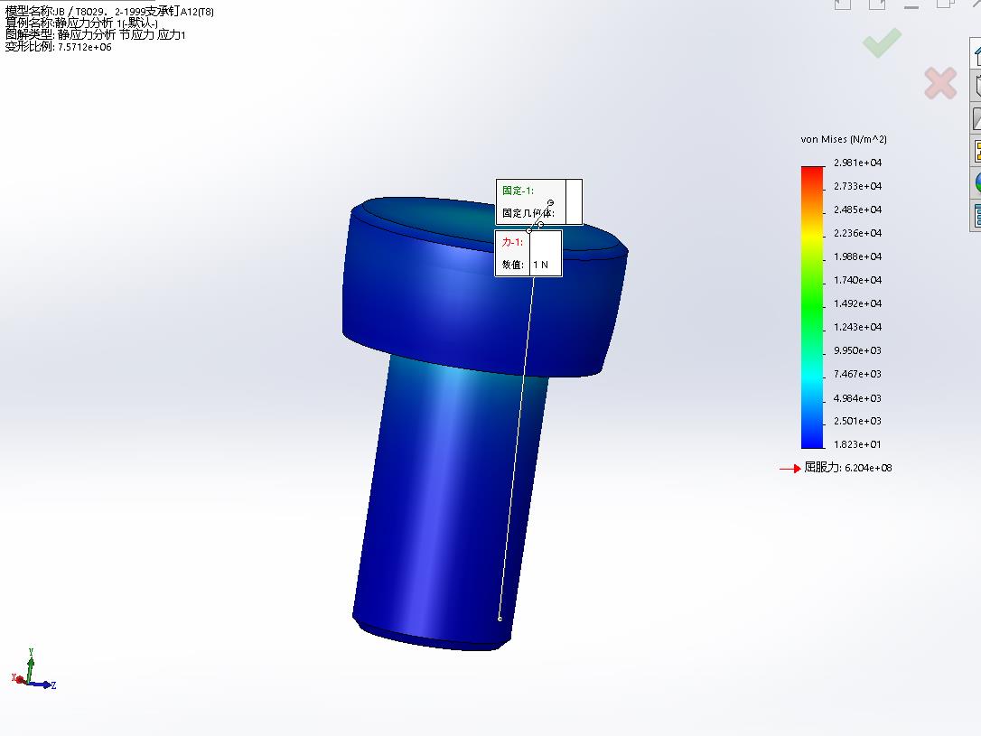Image resolution: width=981 pixels, height=736 pixels.
Task: Open the Design Library task pane icon
Action: click(976, 86)
